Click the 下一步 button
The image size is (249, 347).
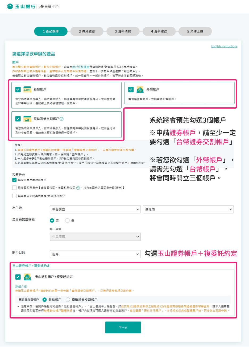point(123,327)
